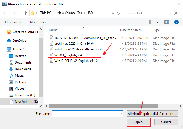Click the Win8.1 disc image icon
Viewport: 183px width, 129px height.
click(51, 55)
